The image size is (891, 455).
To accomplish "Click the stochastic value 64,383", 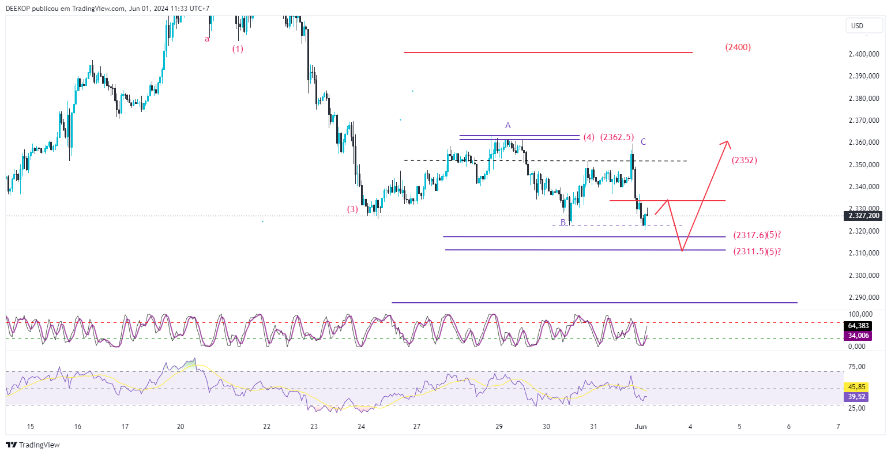I will tap(858, 326).
